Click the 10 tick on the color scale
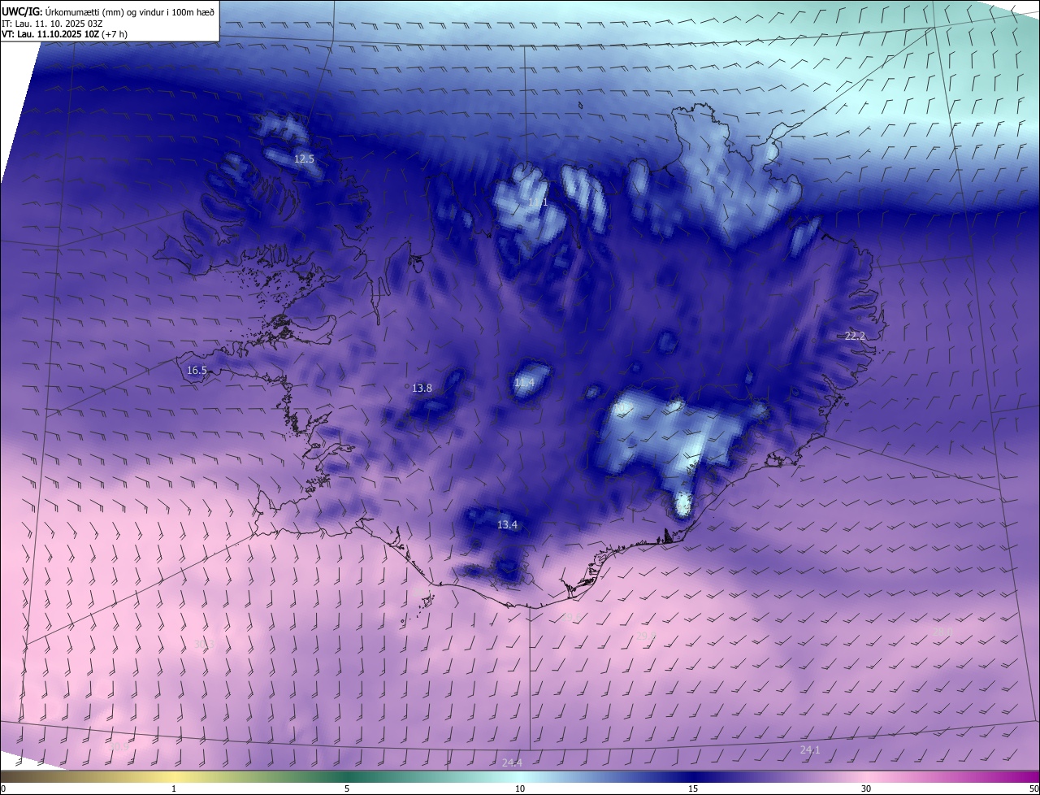 coord(520,788)
